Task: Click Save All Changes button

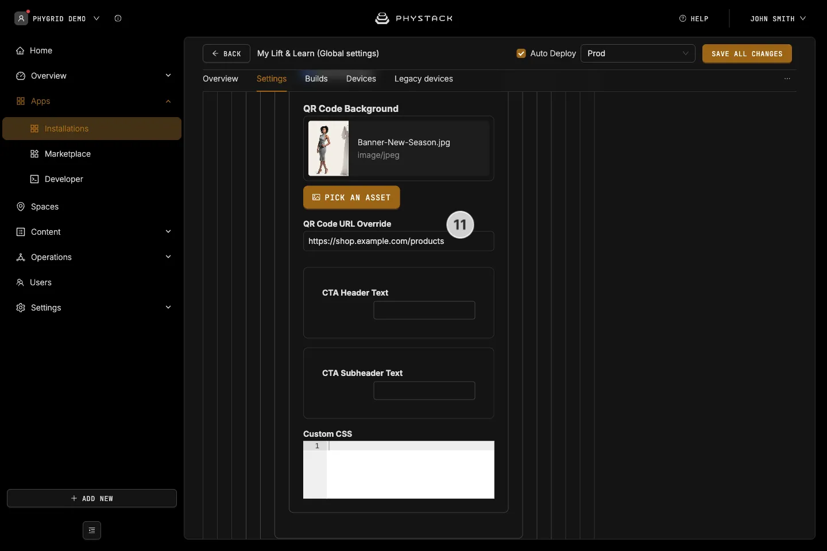Action: (x=747, y=53)
